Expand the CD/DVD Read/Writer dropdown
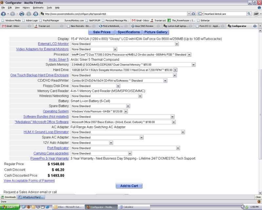Image resolution: width=262 pixels, height=210 pixels. pos(165,80)
